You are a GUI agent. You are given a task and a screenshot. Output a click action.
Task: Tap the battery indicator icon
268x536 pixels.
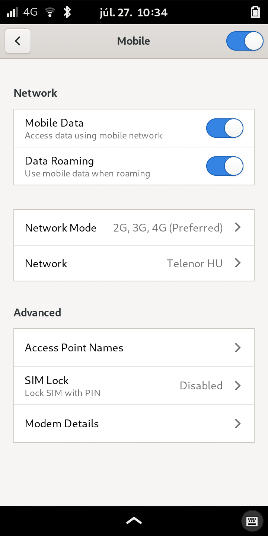point(255,12)
